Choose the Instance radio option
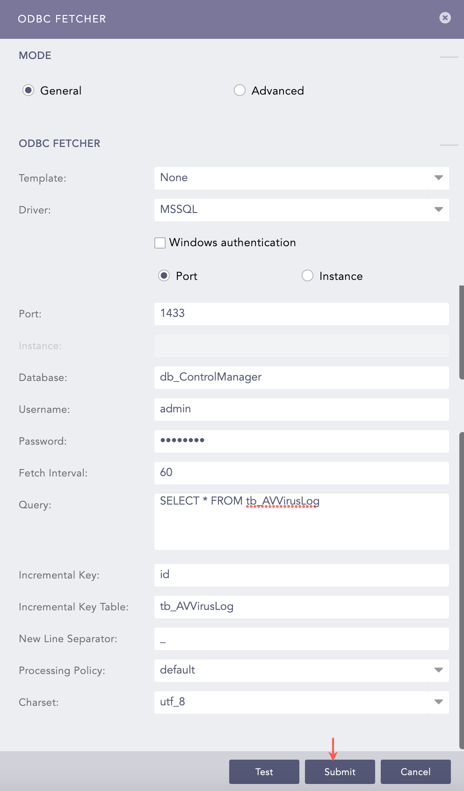Screen dimensions: 464x791 (307, 276)
